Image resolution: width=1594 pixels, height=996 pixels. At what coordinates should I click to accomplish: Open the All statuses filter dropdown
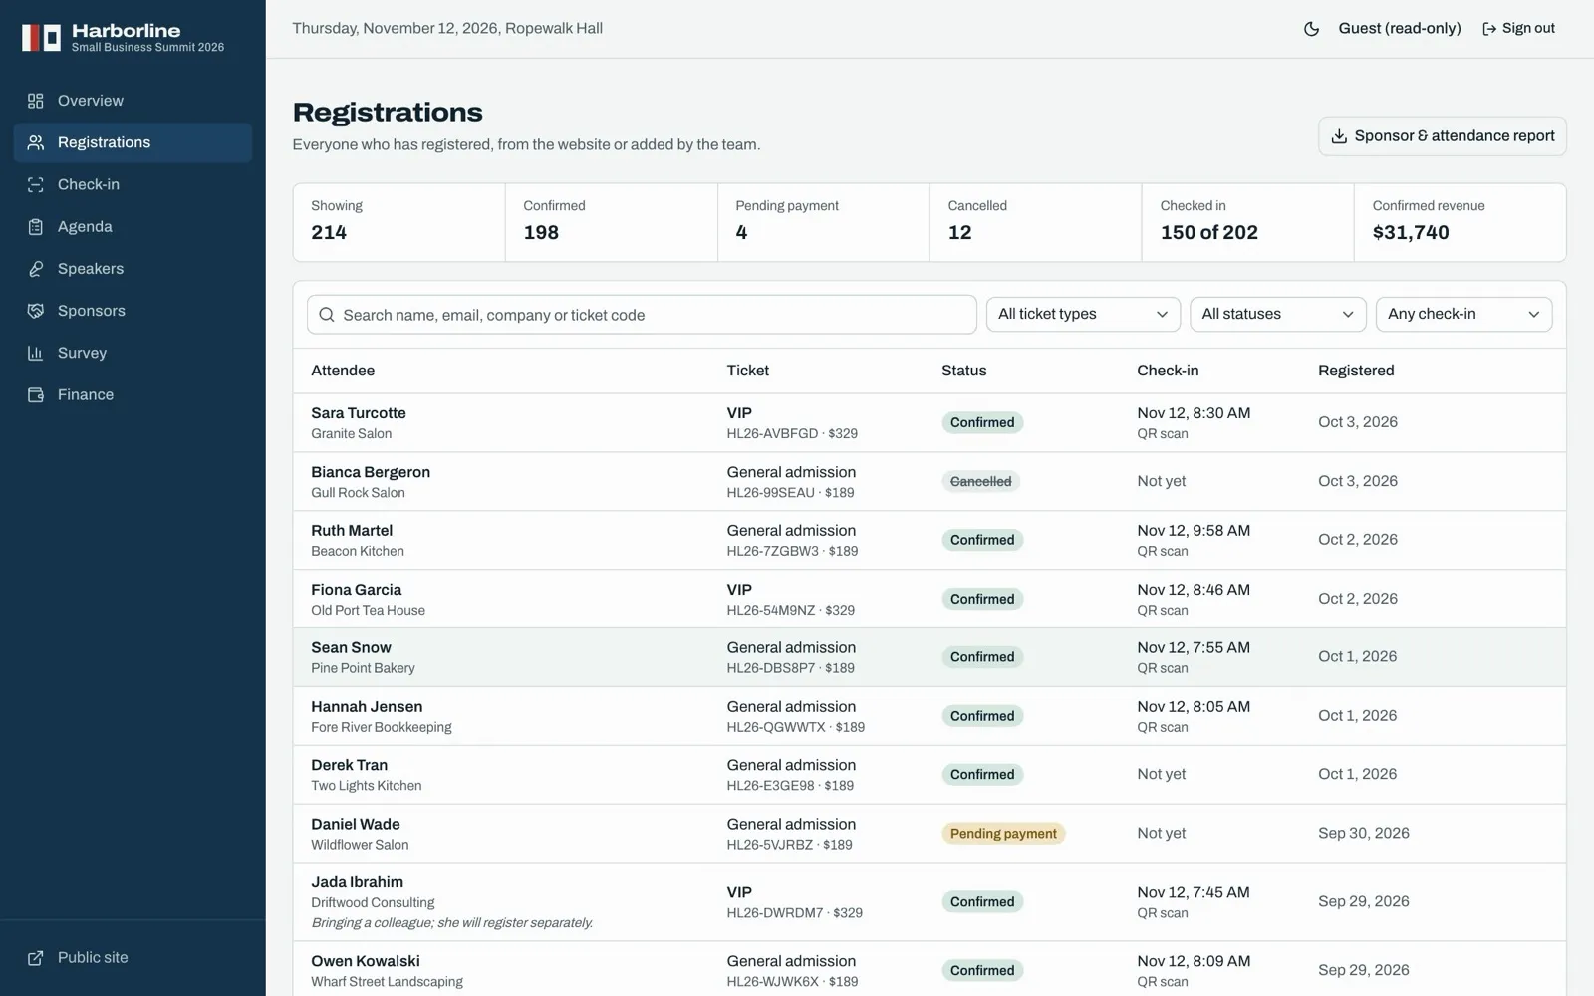[x=1277, y=314]
